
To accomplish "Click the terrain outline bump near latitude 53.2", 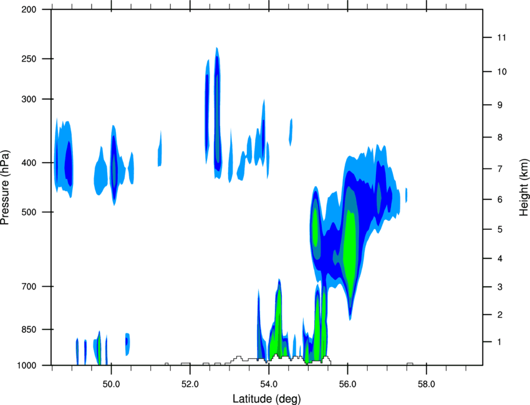I will [239, 358].
